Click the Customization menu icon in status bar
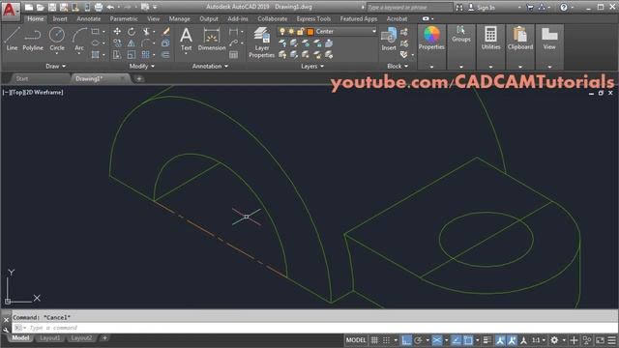 click(x=611, y=340)
